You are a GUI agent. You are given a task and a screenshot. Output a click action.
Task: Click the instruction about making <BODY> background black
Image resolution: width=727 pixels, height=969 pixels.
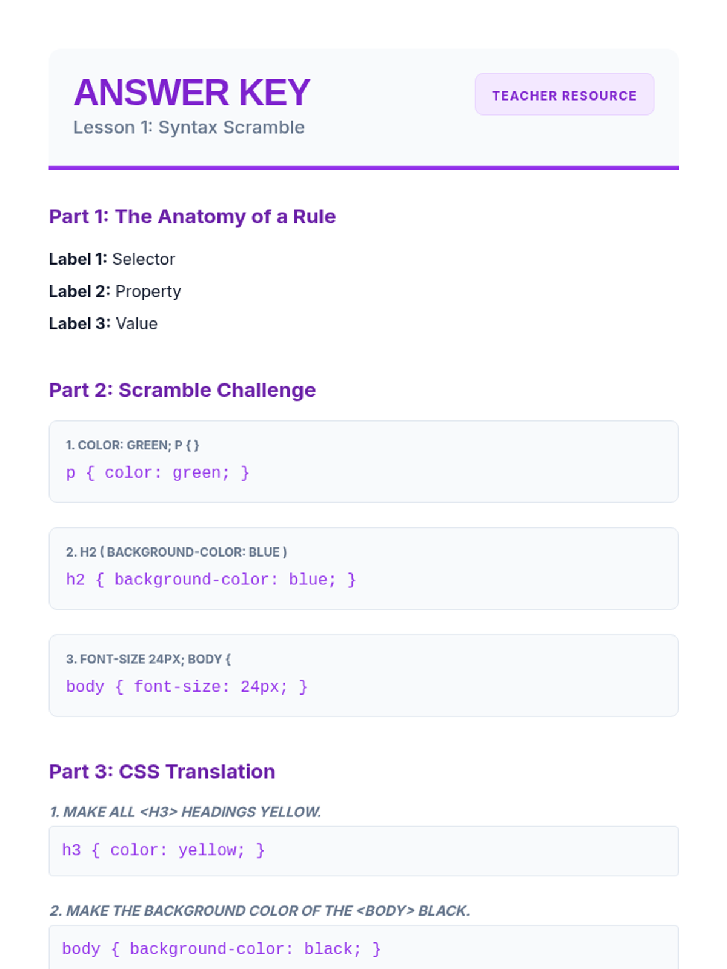coord(260,911)
